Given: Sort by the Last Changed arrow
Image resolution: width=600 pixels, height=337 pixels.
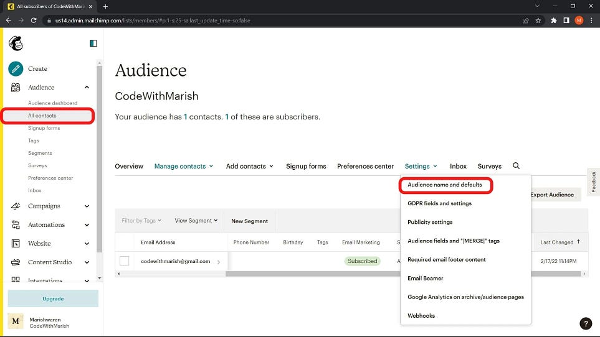Looking at the screenshot, I should click(x=579, y=242).
